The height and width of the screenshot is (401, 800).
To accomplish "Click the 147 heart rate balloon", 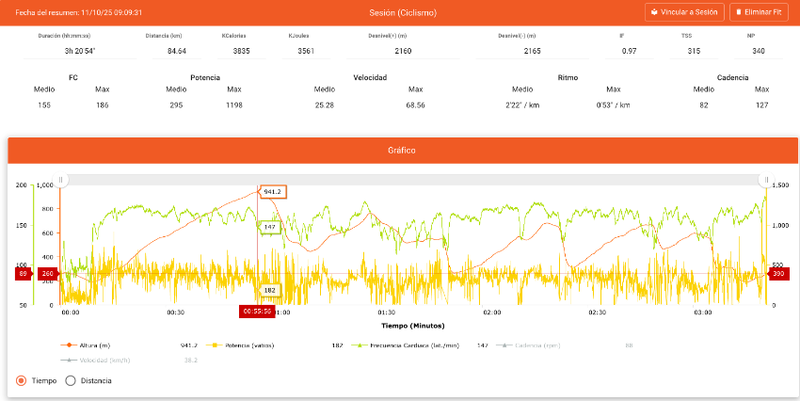I will point(270,227).
